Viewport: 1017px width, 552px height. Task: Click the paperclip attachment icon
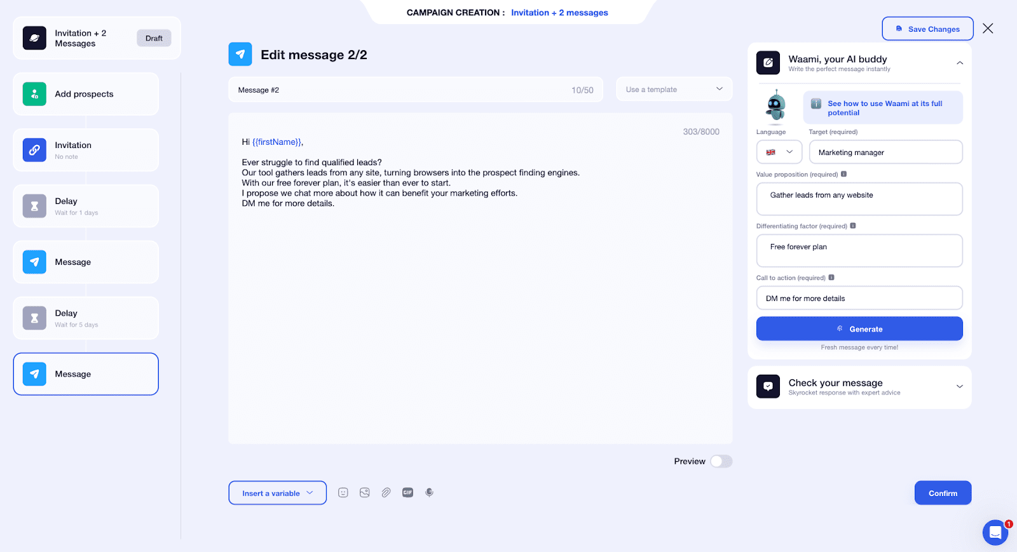pos(386,492)
